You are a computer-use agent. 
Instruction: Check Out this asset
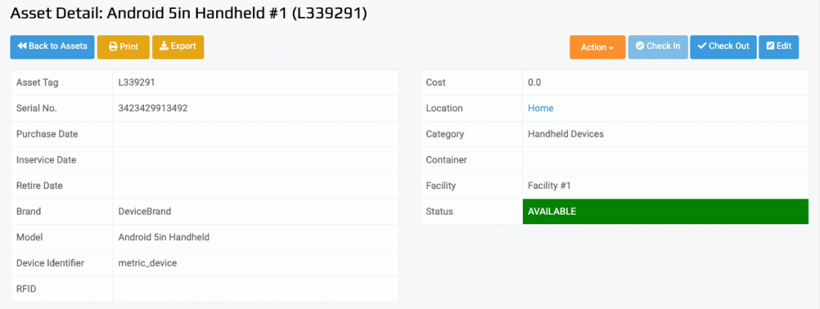coord(723,46)
